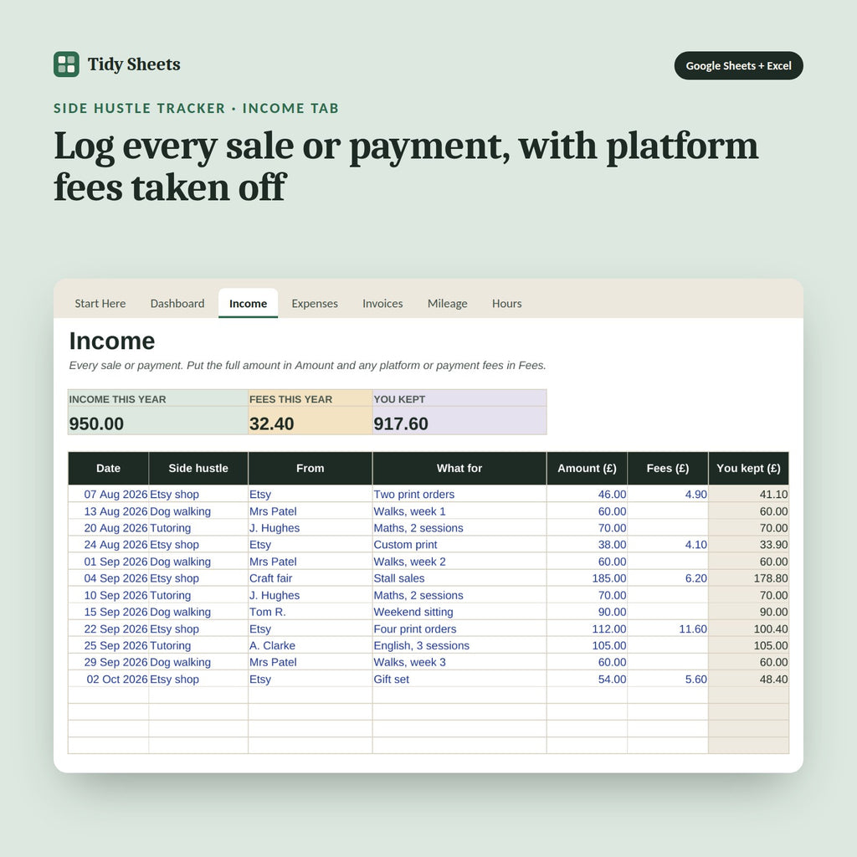The height and width of the screenshot is (857, 857).
Task: Select the Craft fair From cell
Action: pos(310,578)
